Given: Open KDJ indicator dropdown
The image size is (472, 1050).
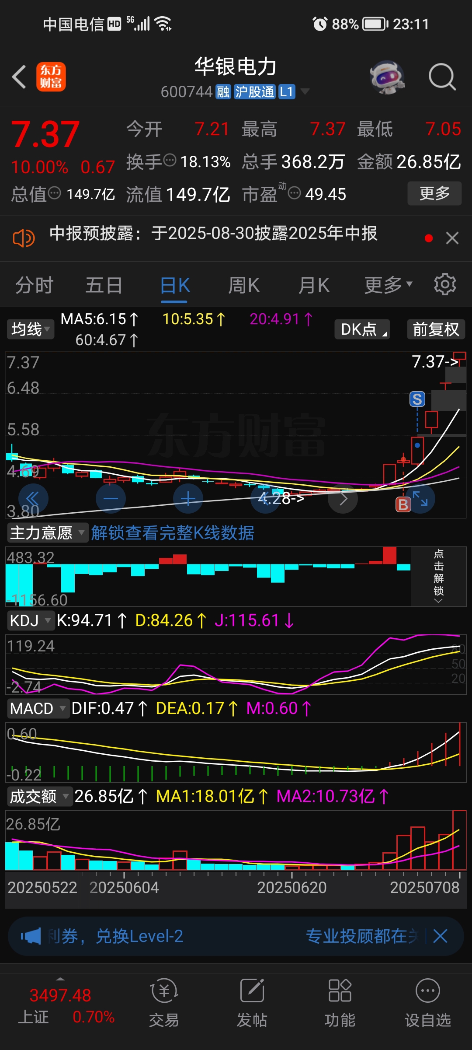Looking at the screenshot, I should [x=30, y=620].
